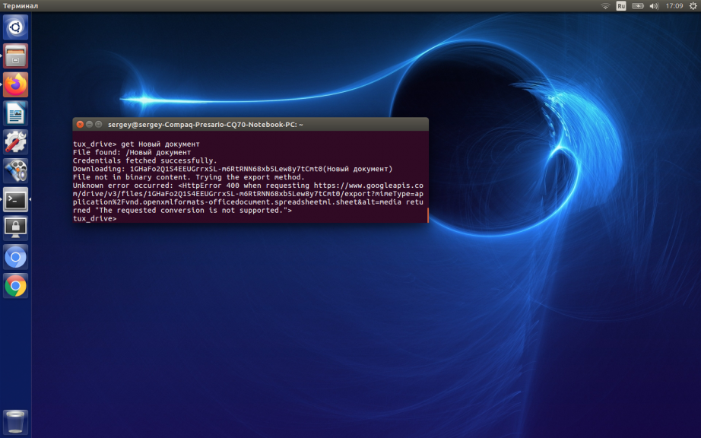Open the sound volume indicator
Viewport: 701px width, 438px height.
click(x=654, y=5)
